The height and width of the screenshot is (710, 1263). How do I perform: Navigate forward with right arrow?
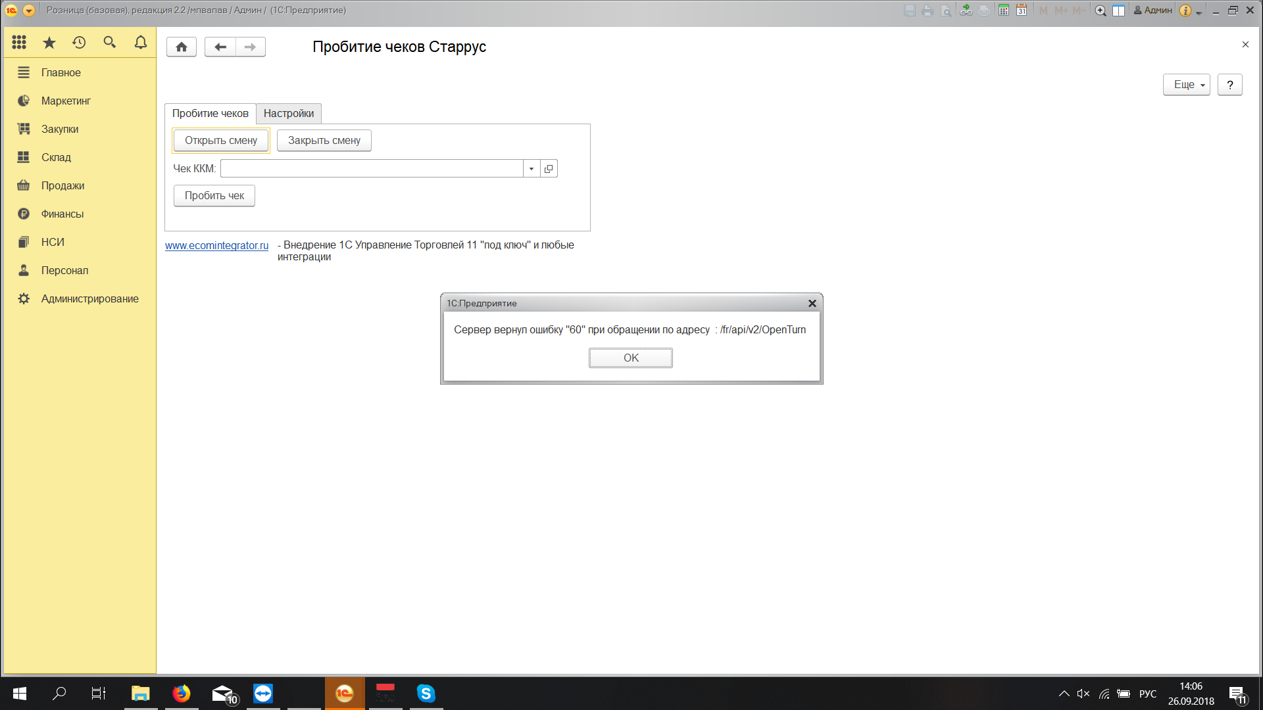pyautogui.click(x=251, y=47)
